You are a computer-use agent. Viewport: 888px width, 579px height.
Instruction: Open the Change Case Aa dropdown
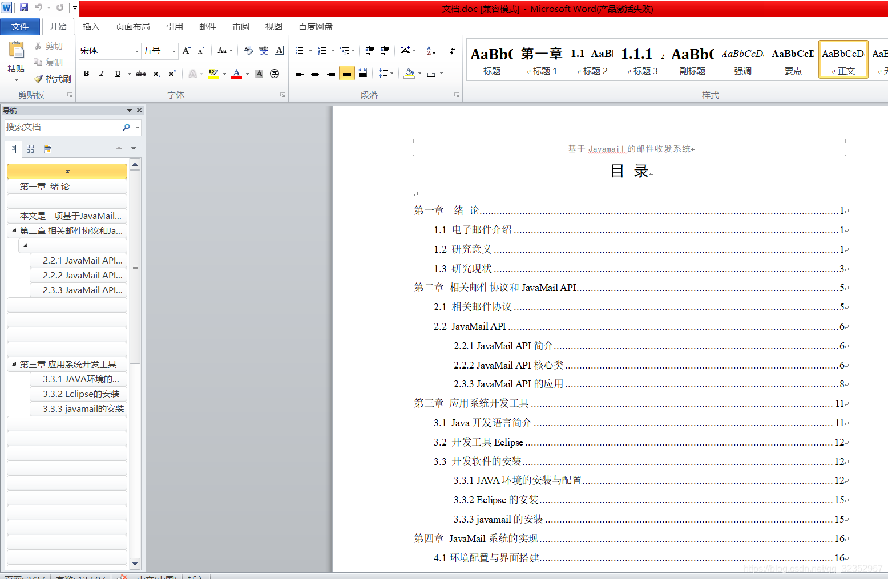click(225, 51)
